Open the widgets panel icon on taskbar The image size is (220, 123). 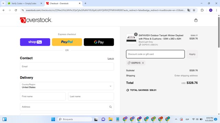[x=4, y=119]
